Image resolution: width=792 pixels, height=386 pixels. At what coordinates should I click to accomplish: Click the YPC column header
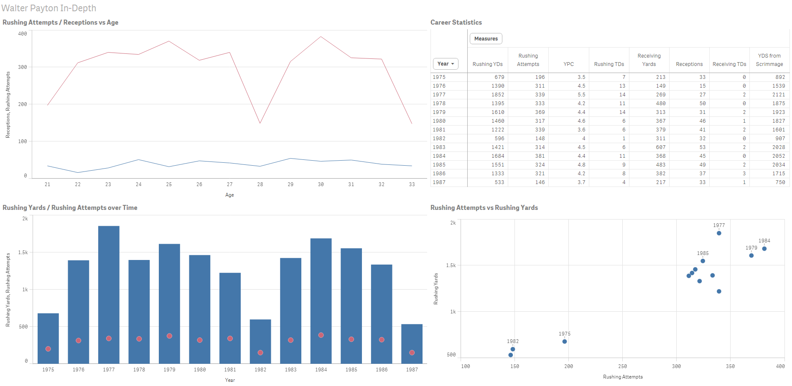click(568, 64)
